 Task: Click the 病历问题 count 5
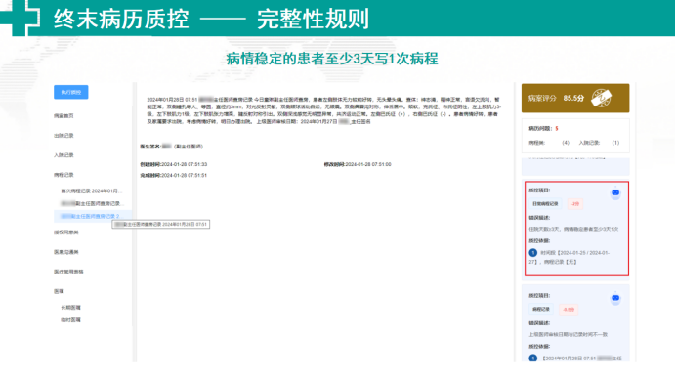click(x=557, y=129)
